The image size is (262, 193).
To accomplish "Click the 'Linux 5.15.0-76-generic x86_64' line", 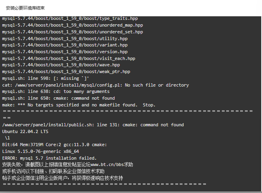I will [41, 151].
